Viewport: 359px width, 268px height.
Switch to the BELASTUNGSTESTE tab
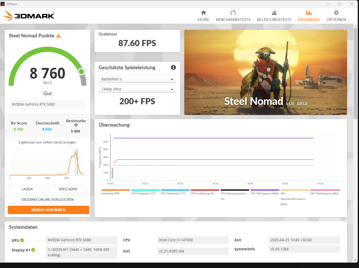[x=274, y=16]
